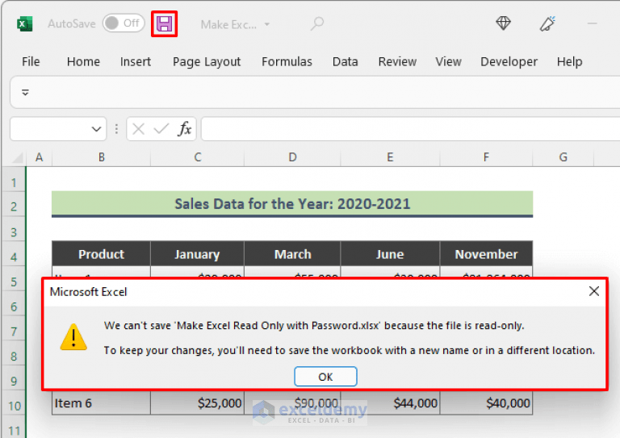Open the Excel app logo icon
The width and height of the screenshot is (620, 438).
pyautogui.click(x=24, y=24)
